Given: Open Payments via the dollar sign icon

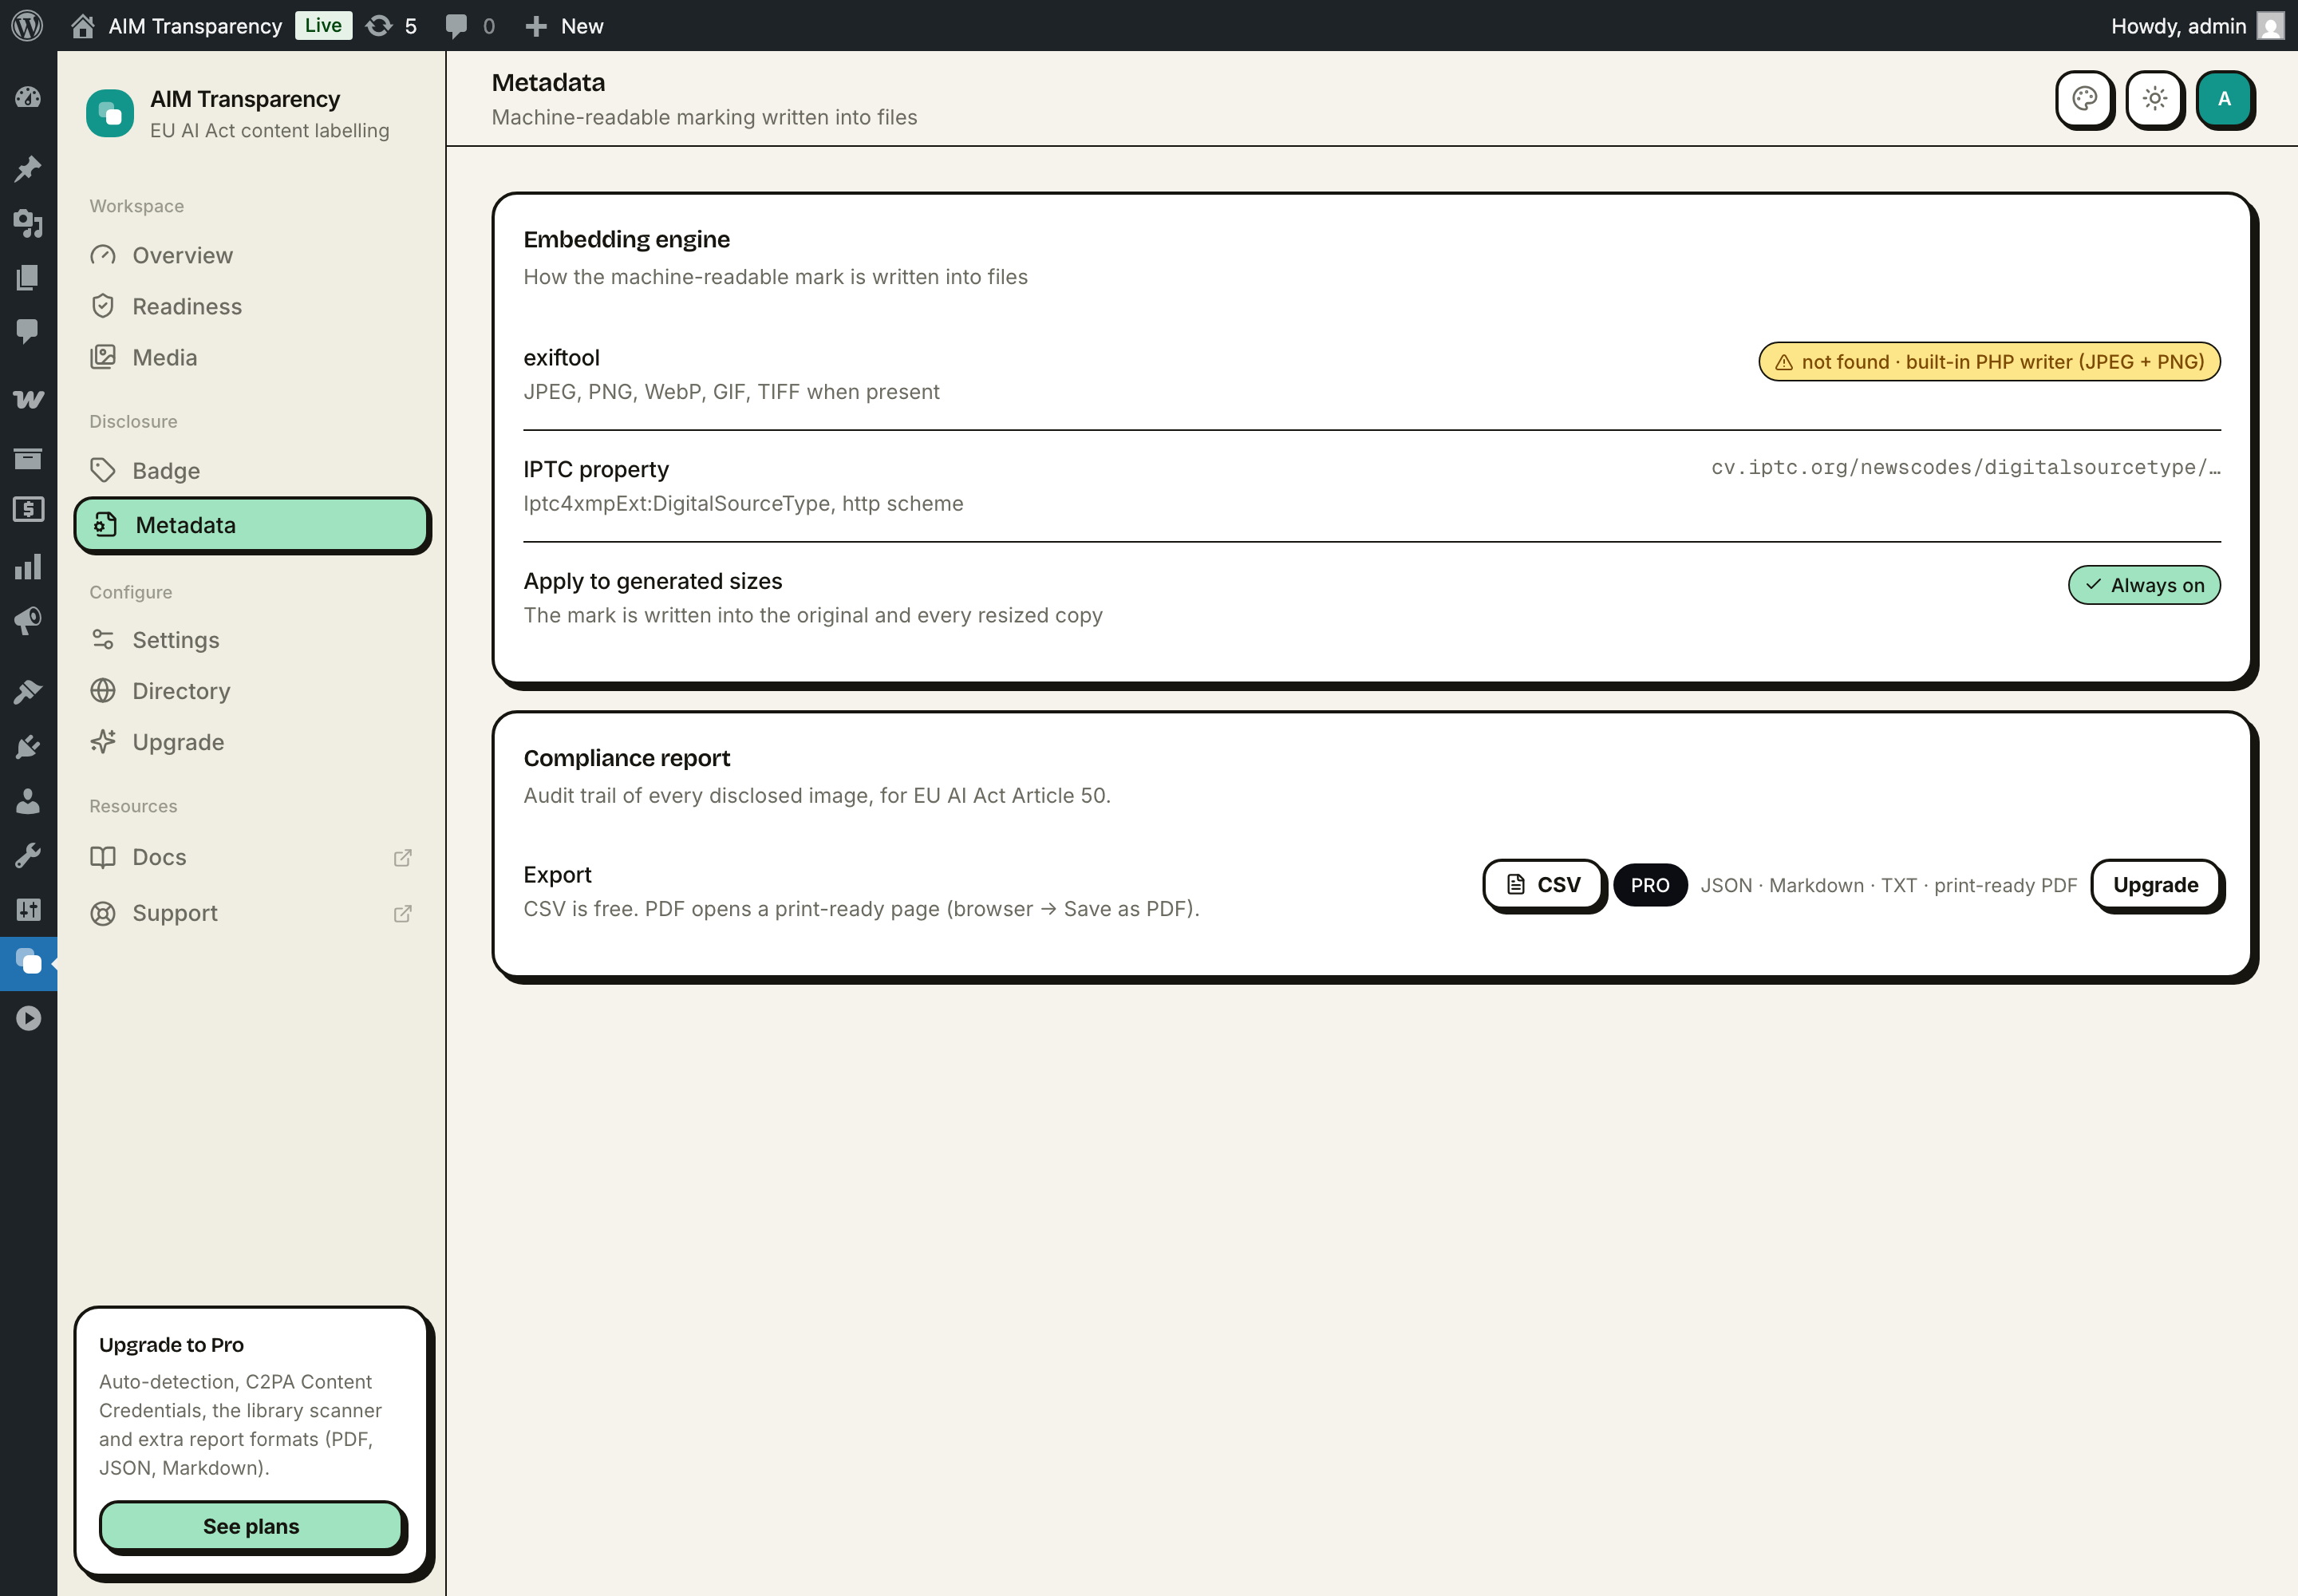Looking at the screenshot, I should [x=28, y=510].
